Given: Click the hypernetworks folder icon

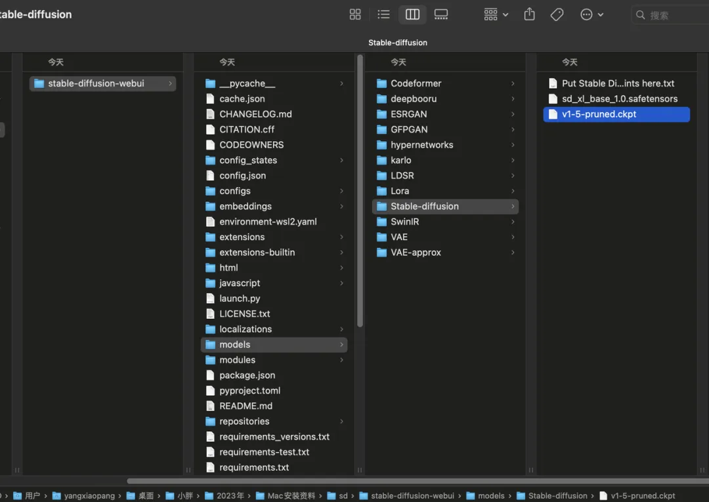Looking at the screenshot, I should 381,145.
